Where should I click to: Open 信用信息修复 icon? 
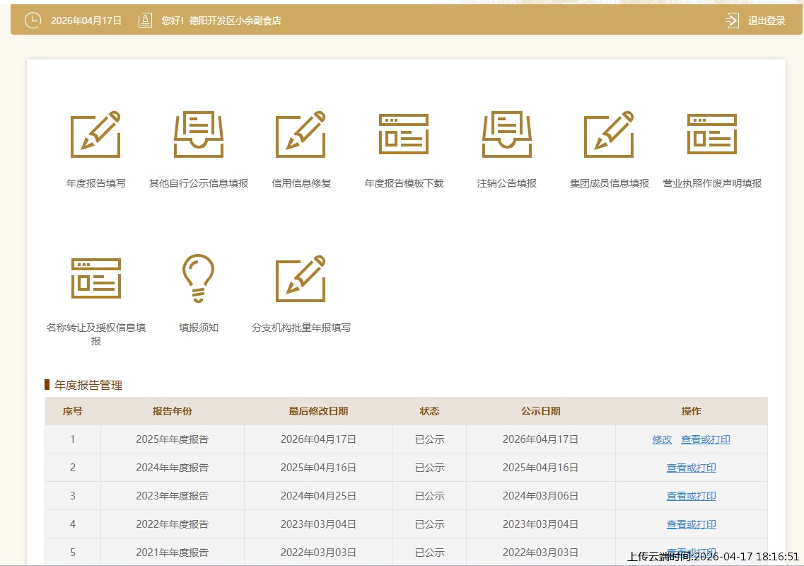[301, 134]
